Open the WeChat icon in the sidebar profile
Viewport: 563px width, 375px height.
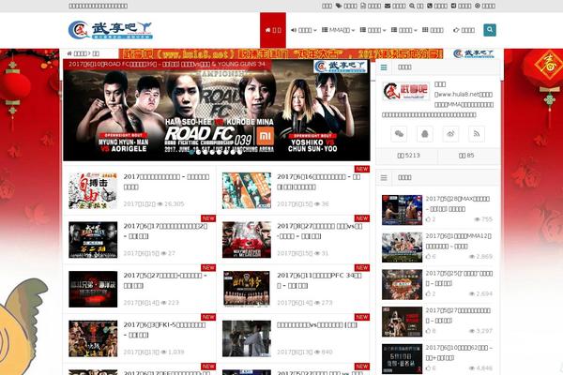tap(399, 134)
